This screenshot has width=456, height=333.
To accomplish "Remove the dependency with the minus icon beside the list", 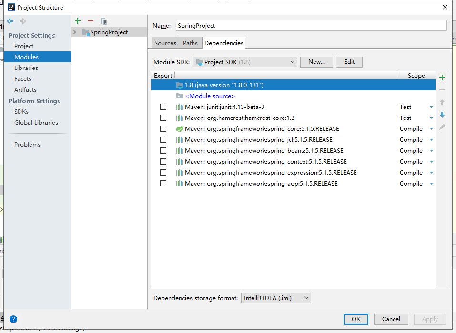I will pyautogui.click(x=442, y=90).
